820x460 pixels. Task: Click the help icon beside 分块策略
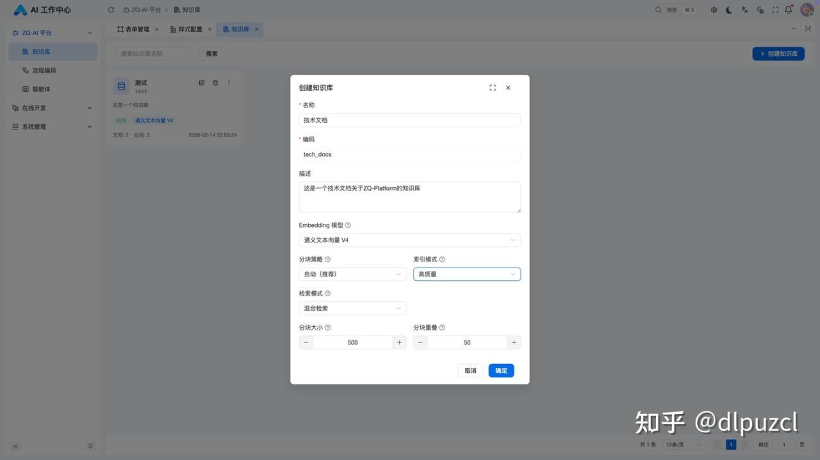point(327,259)
